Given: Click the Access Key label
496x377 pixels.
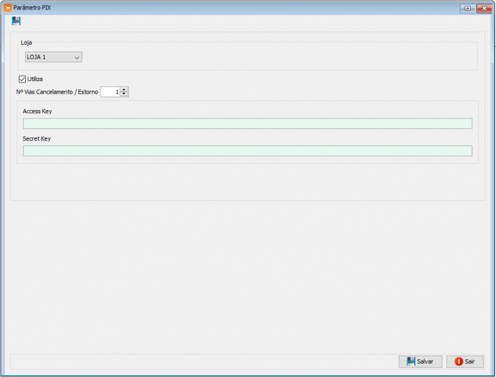Looking at the screenshot, I should pos(37,111).
